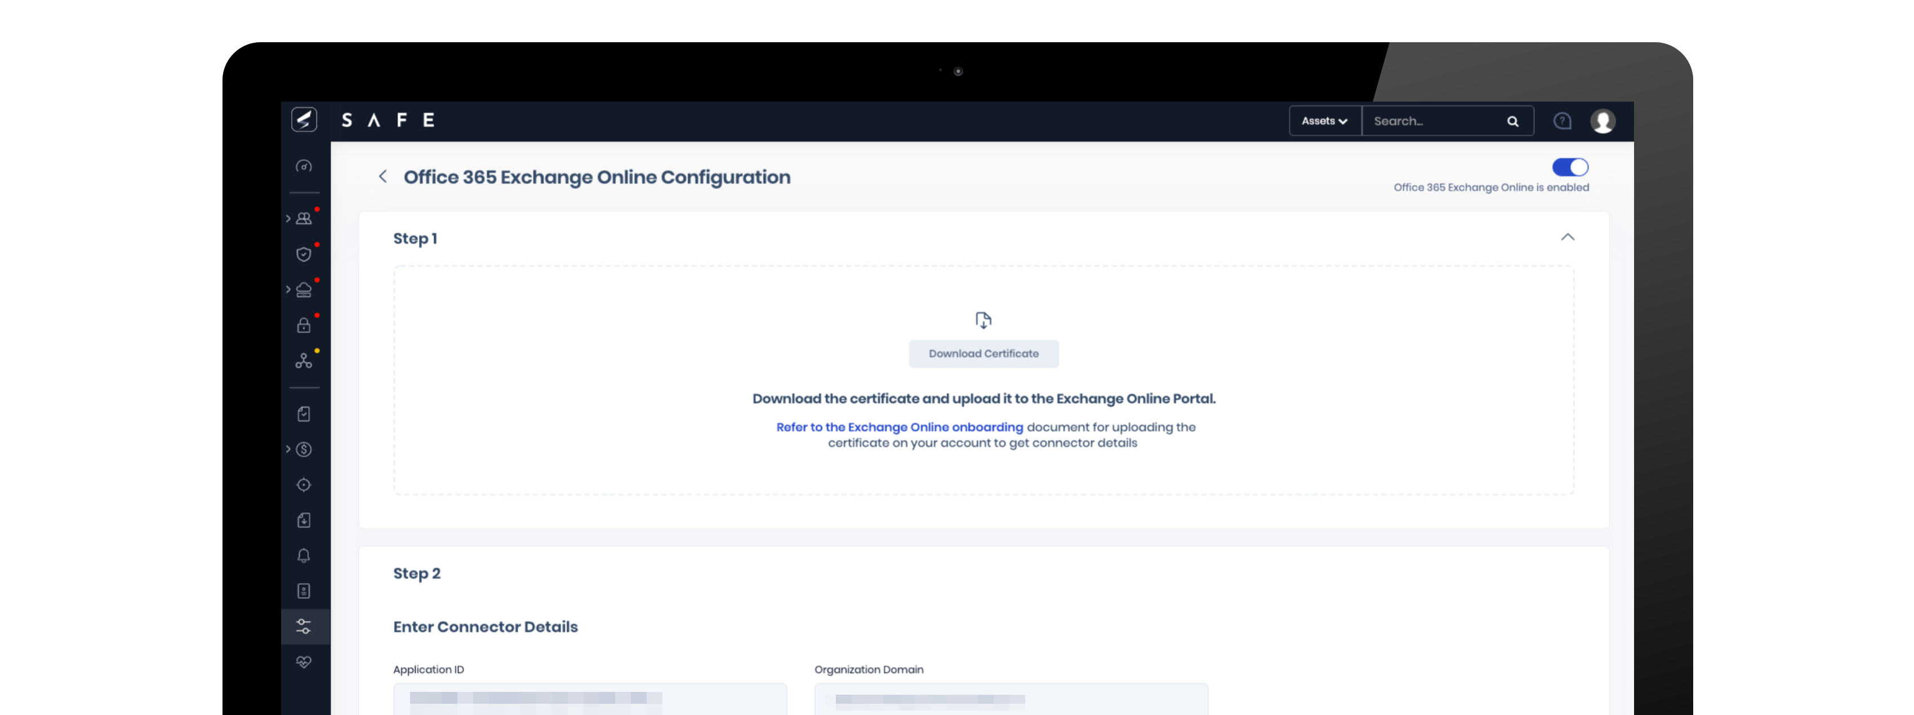Click the bell/notification icon in sidebar

(x=304, y=555)
